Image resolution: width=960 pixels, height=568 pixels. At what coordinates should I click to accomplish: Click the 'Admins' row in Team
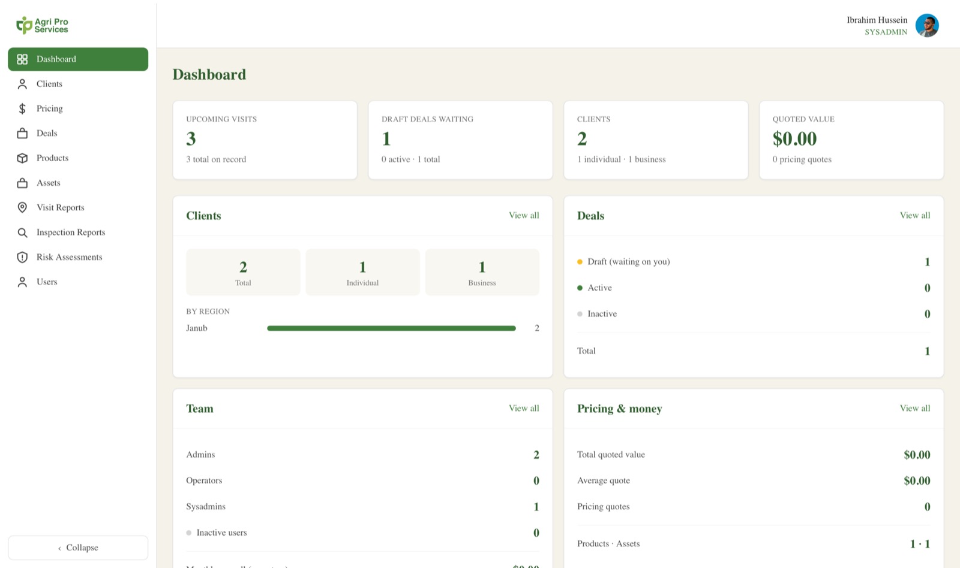362,455
